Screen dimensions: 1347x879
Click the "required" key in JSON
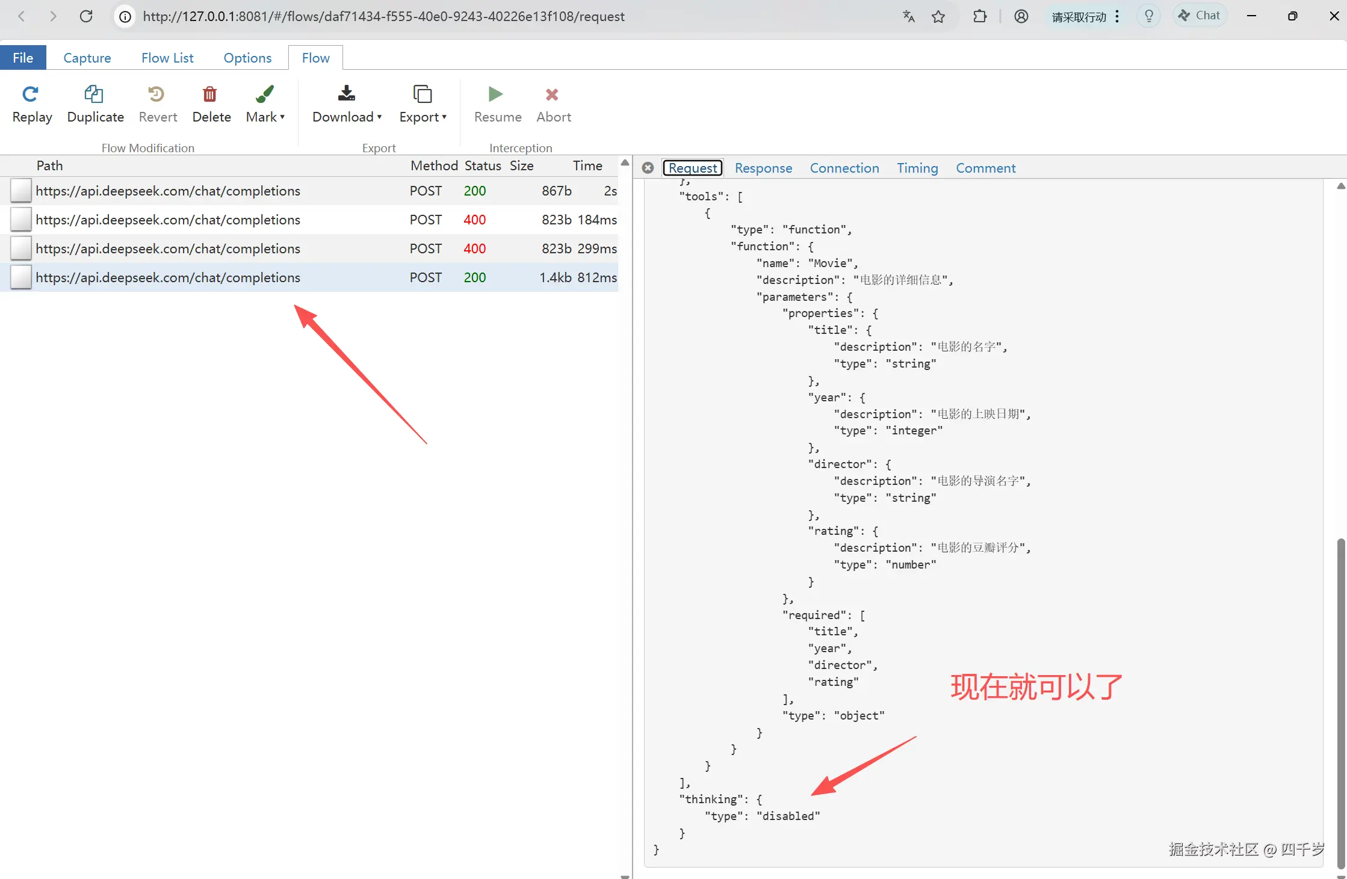[x=814, y=615]
